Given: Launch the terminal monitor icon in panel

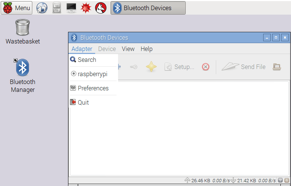Looking at the screenshot, I should (x=71, y=8).
